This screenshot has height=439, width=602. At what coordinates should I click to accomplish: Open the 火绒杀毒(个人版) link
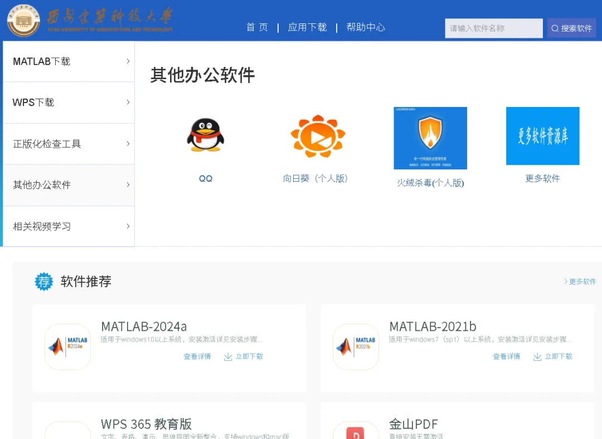coord(430,183)
